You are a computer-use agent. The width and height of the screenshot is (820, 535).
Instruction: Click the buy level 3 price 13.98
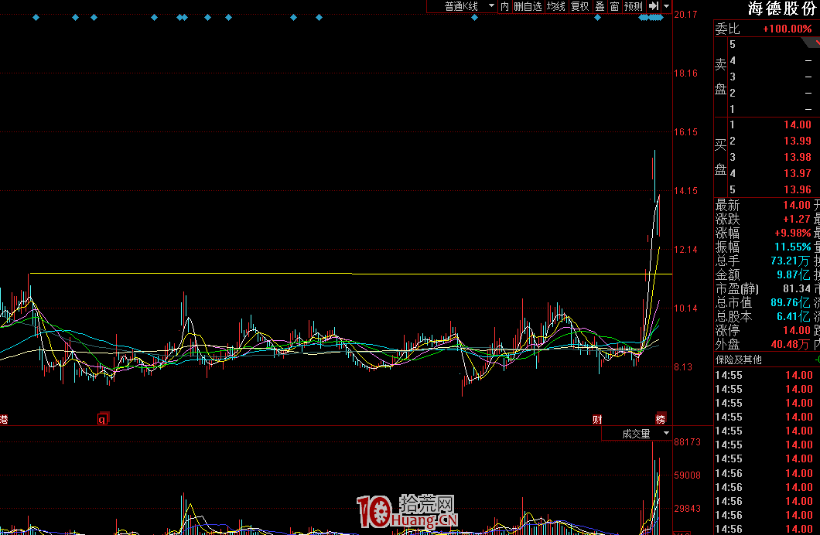(x=798, y=157)
